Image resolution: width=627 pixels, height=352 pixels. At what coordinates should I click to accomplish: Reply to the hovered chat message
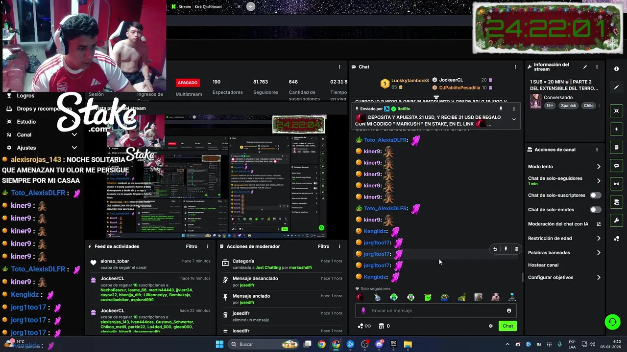click(495, 249)
